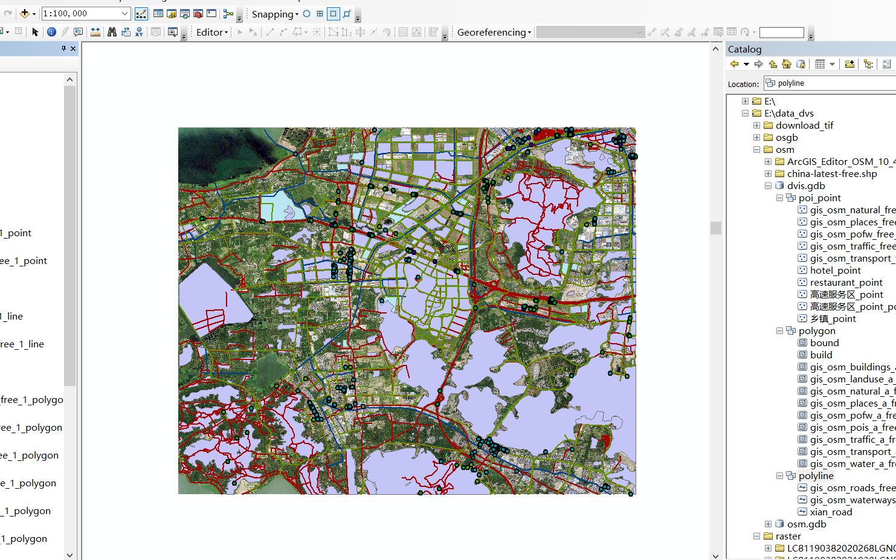
Task: Open the ModelBuilder window
Action: point(228,13)
